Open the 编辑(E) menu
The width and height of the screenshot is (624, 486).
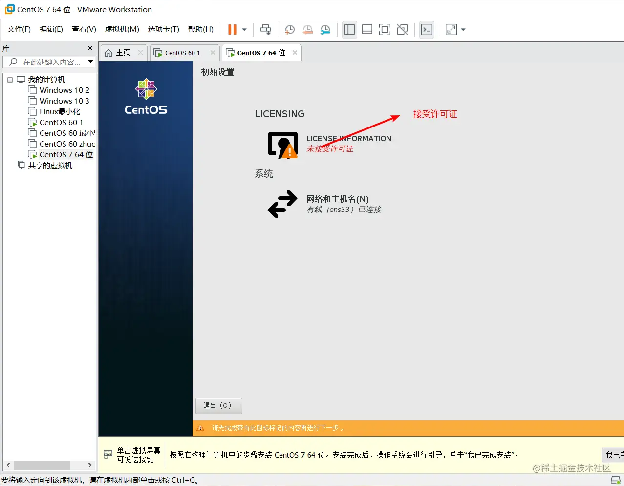coord(51,29)
